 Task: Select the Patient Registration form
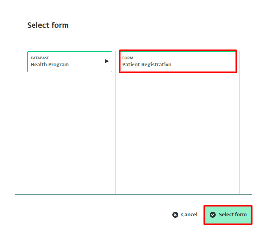pyautogui.click(x=178, y=62)
